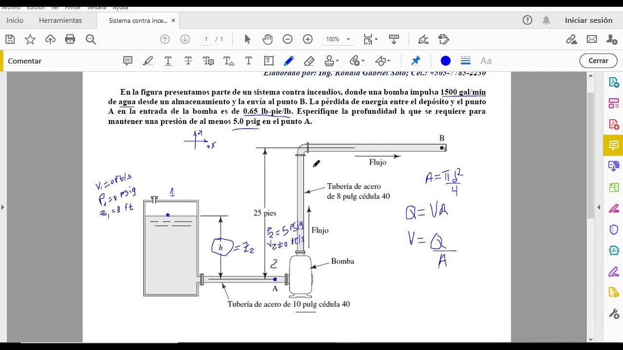623x350 pixels.
Task: Toggle the keep tool selected pin
Action: click(x=416, y=61)
